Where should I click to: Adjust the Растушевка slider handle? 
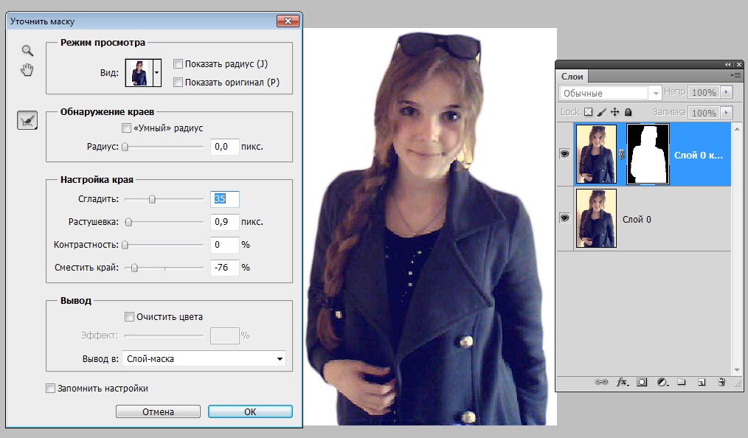[x=128, y=222]
